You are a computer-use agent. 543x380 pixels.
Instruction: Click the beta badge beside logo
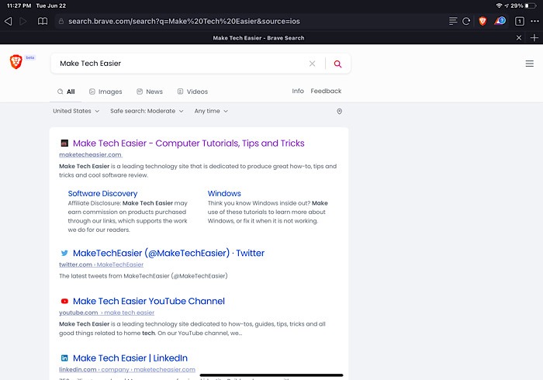[30, 57]
